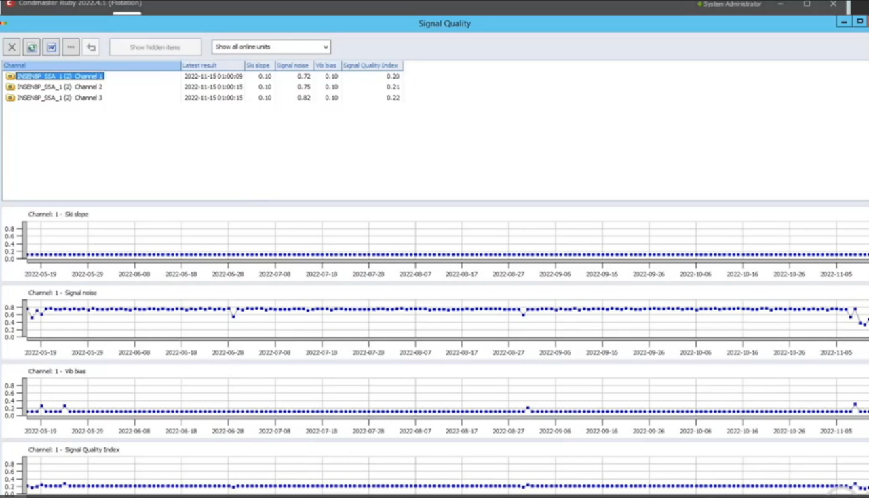Click the X close icon in toolbar
The width and height of the screenshot is (869, 498).
click(12, 47)
